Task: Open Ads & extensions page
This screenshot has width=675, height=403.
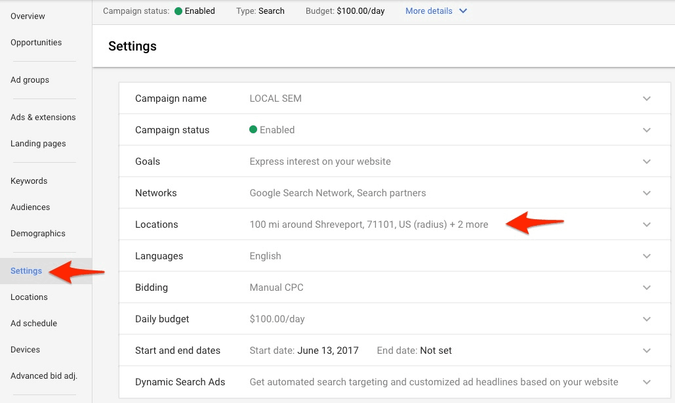Action: [x=43, y=117]
